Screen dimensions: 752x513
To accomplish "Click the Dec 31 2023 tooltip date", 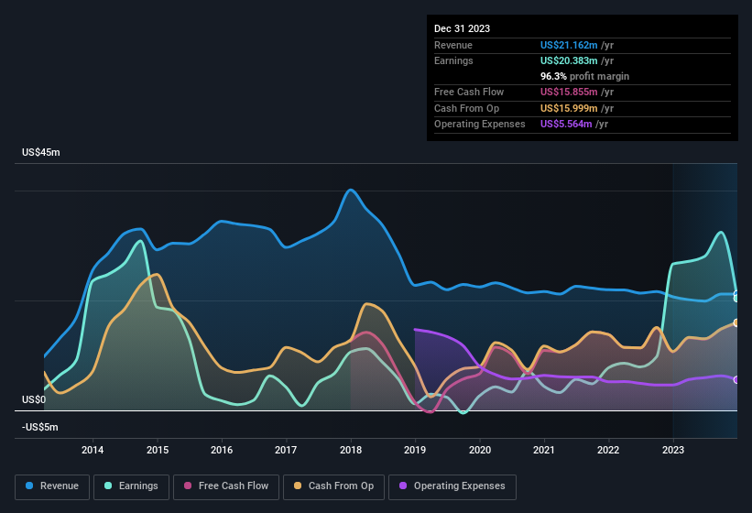I will click(x=462, y=28).
